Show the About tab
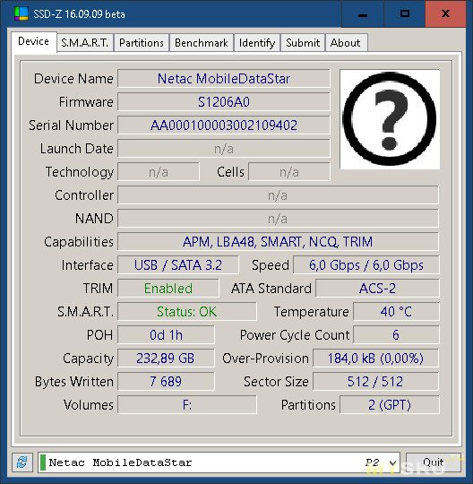This screenshot has width=473, height=484. [346, 43]
